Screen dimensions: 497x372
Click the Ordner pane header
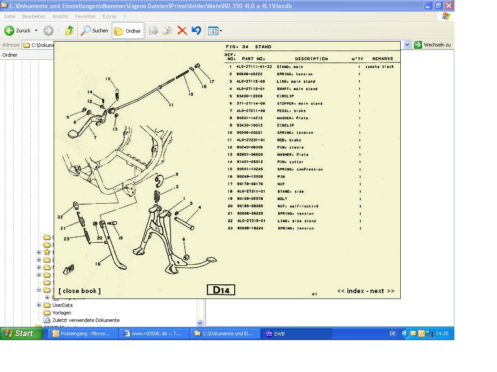(27, 55)
